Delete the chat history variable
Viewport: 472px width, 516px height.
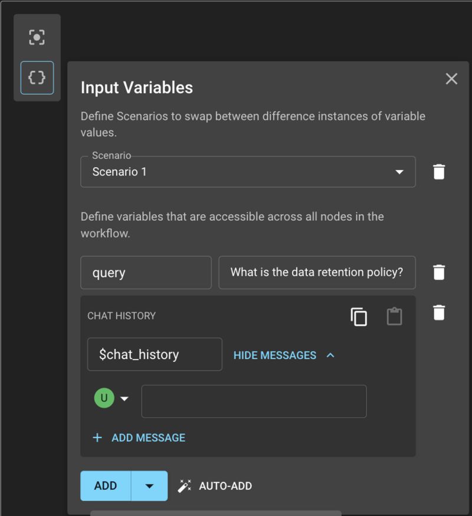pos(439,313)
